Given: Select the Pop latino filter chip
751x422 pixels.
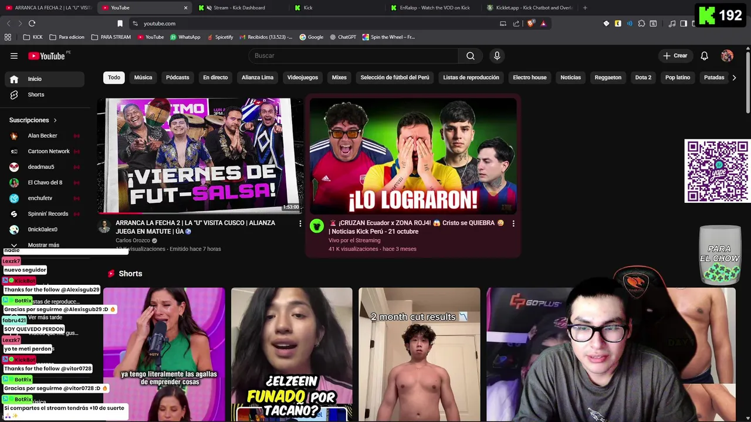Looking at the screenshot, I should tap(678, 77).
